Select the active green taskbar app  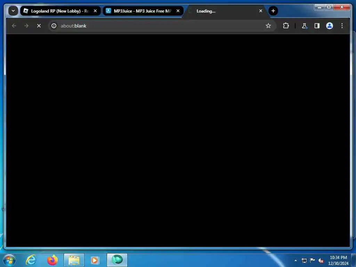tap(117, 260)
